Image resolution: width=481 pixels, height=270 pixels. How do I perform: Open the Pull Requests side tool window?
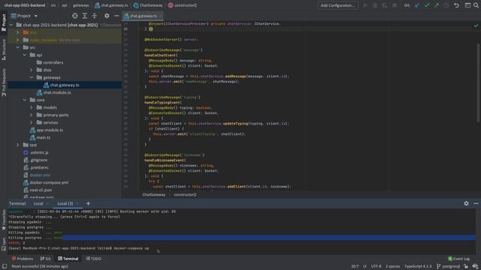click(x=4, y=82)
